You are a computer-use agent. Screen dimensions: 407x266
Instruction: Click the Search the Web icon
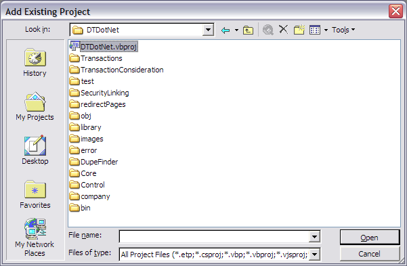[268, 30]
